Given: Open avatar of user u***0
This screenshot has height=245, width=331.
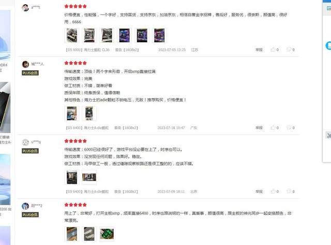Looking at the screenshot, I should 25,142.
